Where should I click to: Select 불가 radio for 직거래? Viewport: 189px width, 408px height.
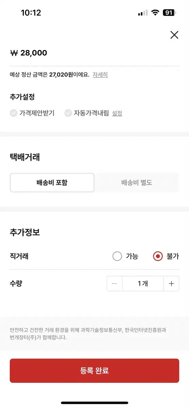(x=158, y=256)
